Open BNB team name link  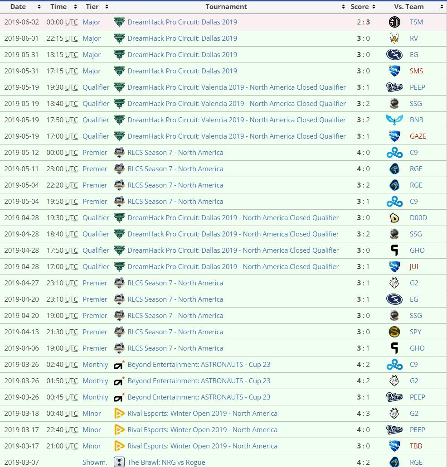pyautogui.click(x=417, y=120)
